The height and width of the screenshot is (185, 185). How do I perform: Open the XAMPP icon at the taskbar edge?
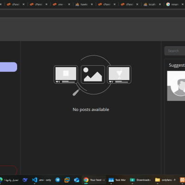pyautogui.click(x=182, y=180)
